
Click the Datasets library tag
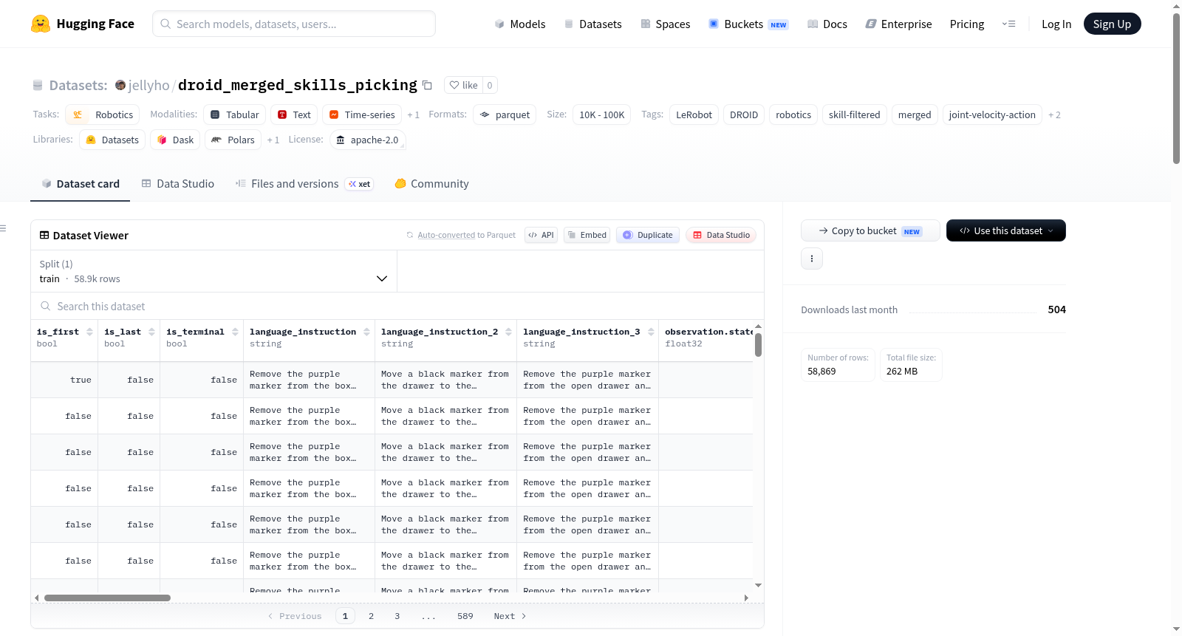tap(112, 140)
